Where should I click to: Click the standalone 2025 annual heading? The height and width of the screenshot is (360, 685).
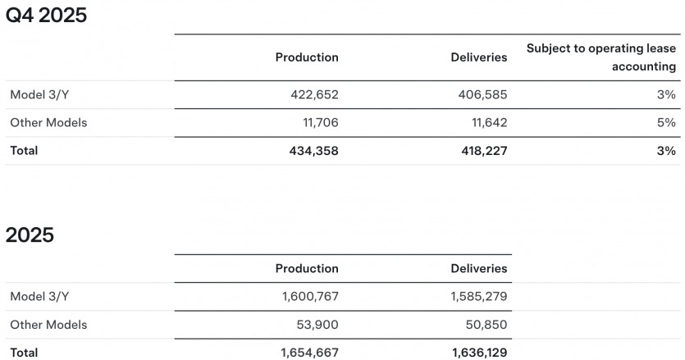(x=30, y=235)
